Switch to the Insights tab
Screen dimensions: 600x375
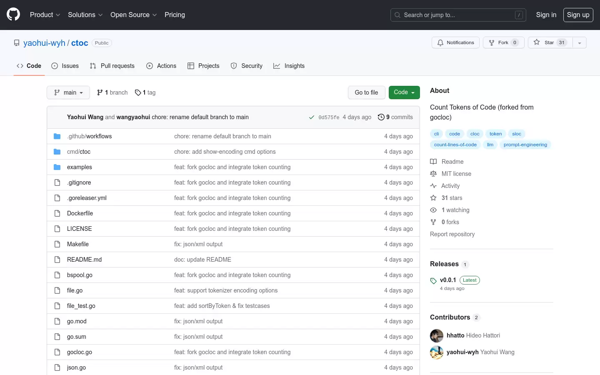coord(289,66)
